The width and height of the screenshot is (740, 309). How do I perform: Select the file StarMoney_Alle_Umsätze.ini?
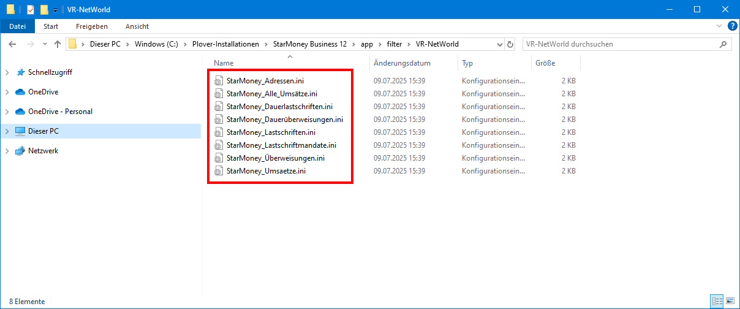pos(272,94)
